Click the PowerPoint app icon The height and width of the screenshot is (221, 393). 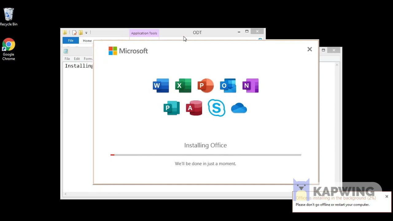[206, 86]
